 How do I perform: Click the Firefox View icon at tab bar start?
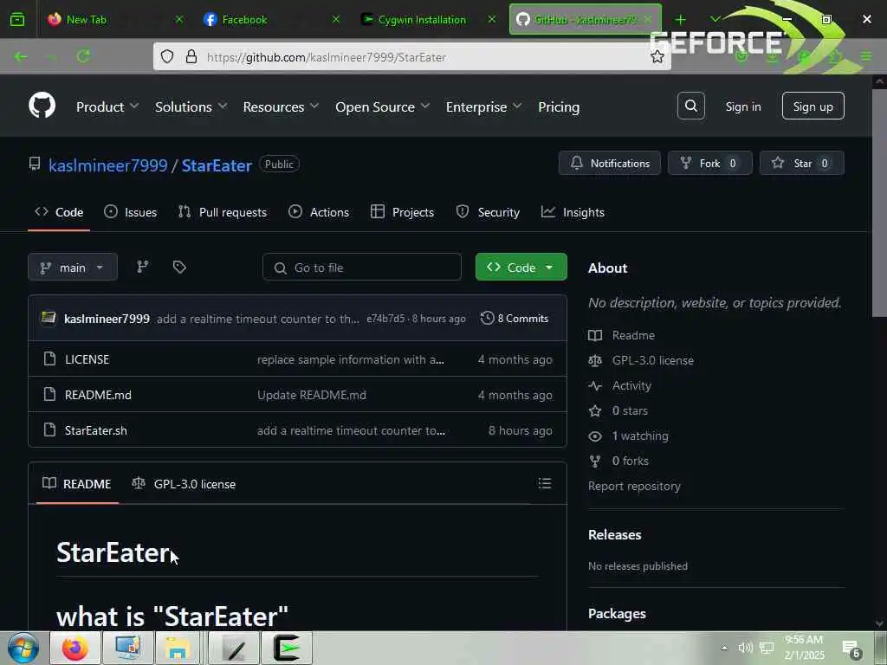point(17,19)
